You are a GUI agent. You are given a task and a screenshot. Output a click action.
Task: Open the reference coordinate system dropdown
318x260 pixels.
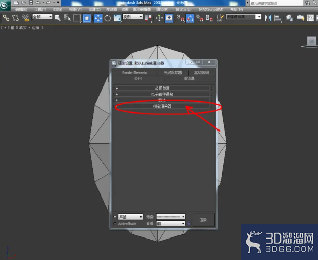click(x=132, y=17)
